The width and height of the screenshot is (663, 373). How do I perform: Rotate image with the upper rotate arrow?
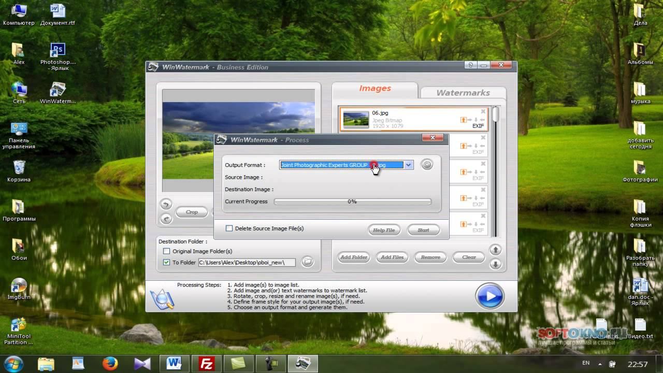pos(166,204)
